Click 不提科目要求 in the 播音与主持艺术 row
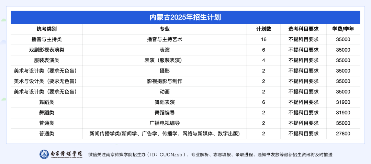 (304, 39)
